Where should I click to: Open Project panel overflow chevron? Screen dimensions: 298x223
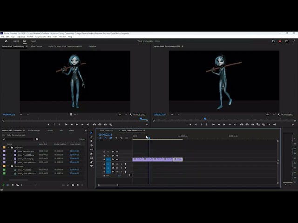[86, 131]
